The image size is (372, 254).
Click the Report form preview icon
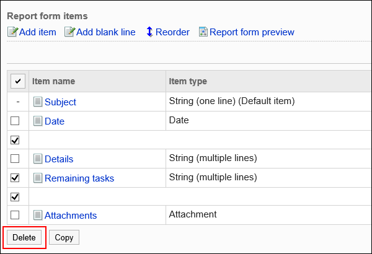click(203, 32)
